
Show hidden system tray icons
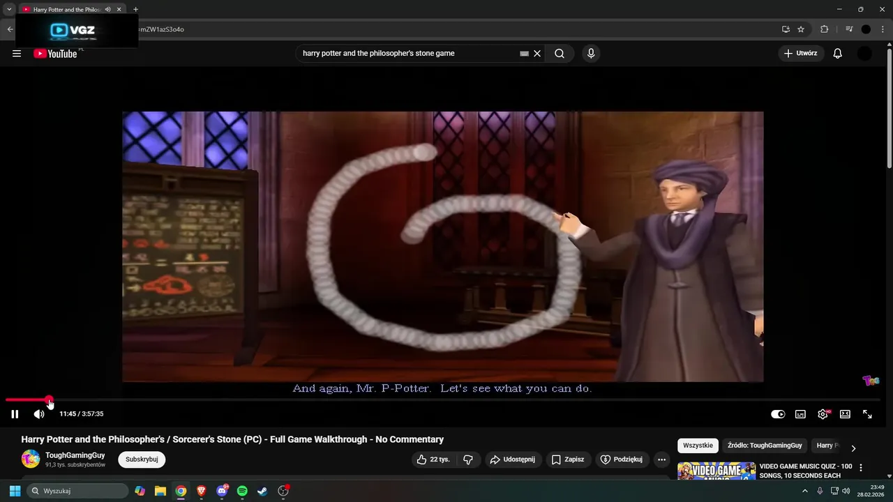[x=805, y=491]
